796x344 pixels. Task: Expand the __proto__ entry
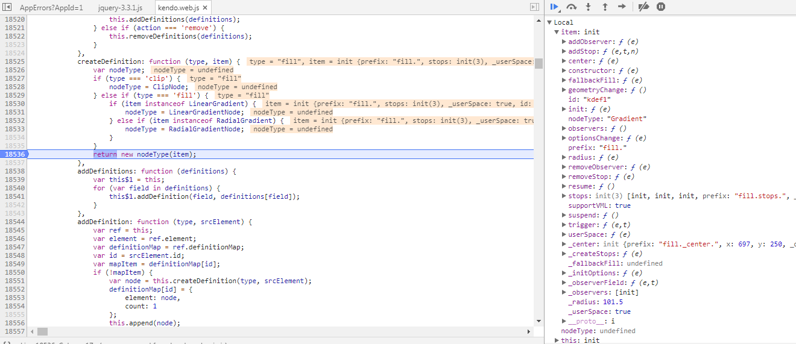pos(564,321)
